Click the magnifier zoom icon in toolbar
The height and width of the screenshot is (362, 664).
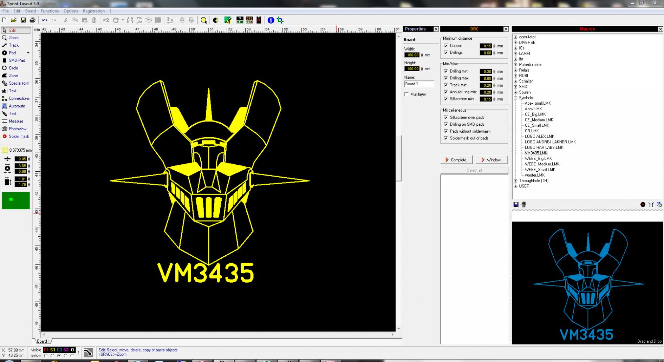click(204, 20)
